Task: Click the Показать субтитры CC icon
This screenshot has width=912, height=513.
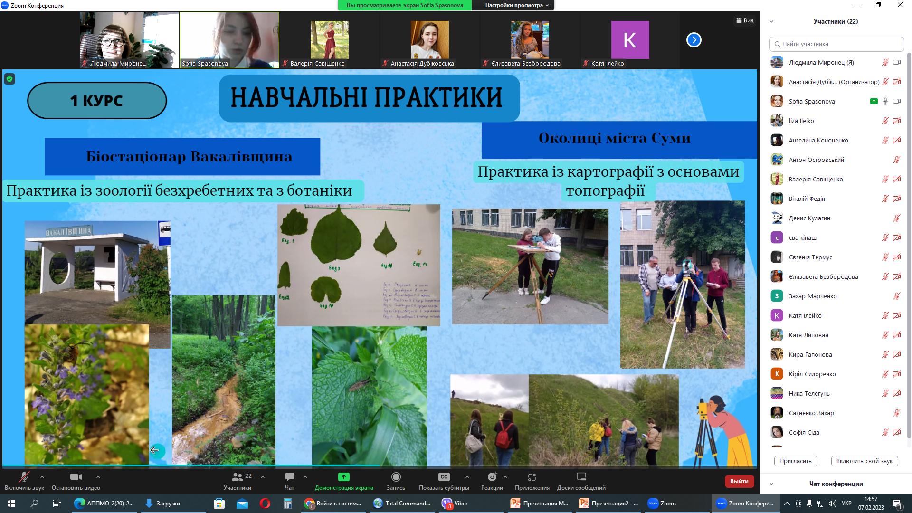Action: (x=444, y=477)
